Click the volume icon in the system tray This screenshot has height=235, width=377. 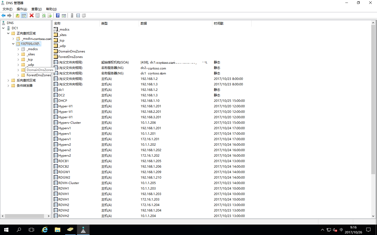(335, 230)
